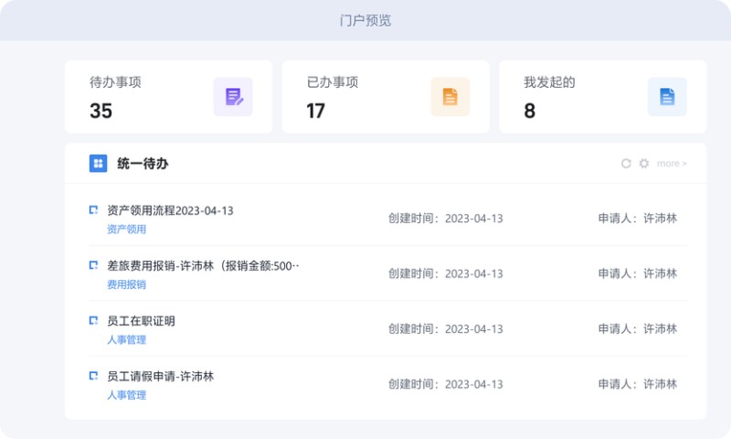Click 创建时间 in 差旅费用报销 row

pos(446,273)
